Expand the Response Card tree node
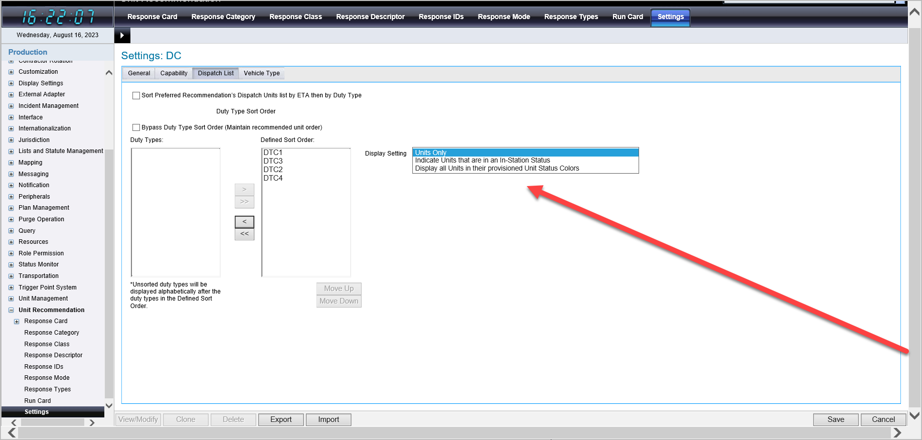This screenshot has width=922, height=440. [17, 322]
